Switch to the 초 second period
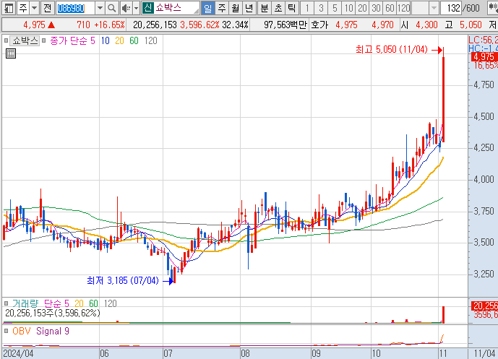The width and height of the screenshot is (498, 359). pyautogui.click(x=278, y=8)
